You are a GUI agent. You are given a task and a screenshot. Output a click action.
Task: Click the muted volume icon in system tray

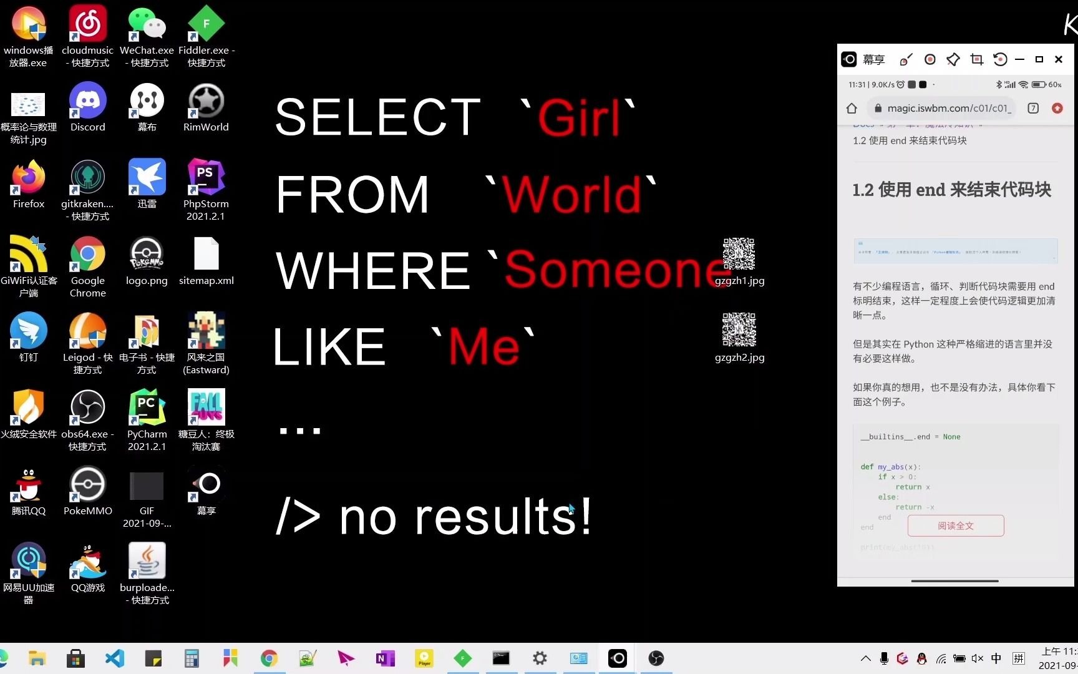[x=978, y=658]
